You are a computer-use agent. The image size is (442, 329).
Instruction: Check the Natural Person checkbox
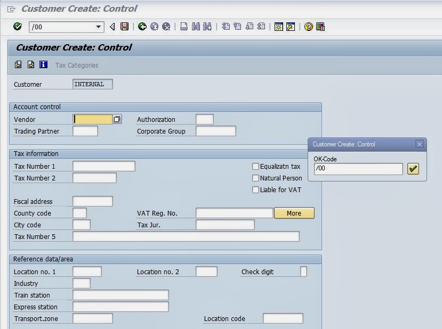pyautogui.click(x=256, y=178)
